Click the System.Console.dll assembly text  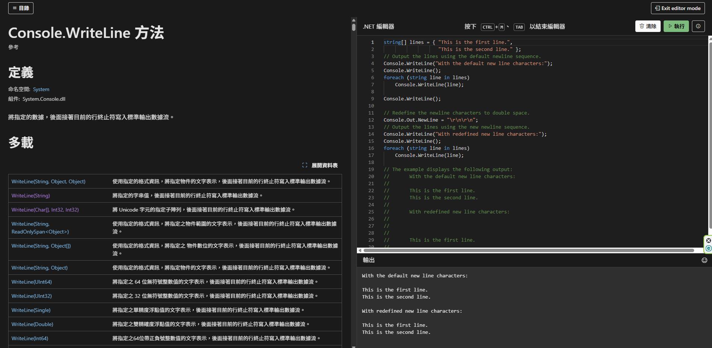tap(44, 99)
